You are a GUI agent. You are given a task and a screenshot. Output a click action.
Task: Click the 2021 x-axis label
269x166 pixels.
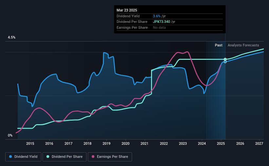(144, 143)
